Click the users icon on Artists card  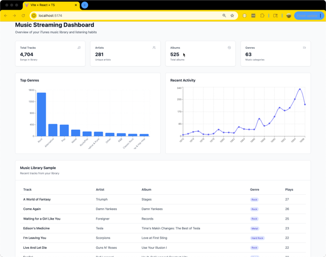coord(154,48)
